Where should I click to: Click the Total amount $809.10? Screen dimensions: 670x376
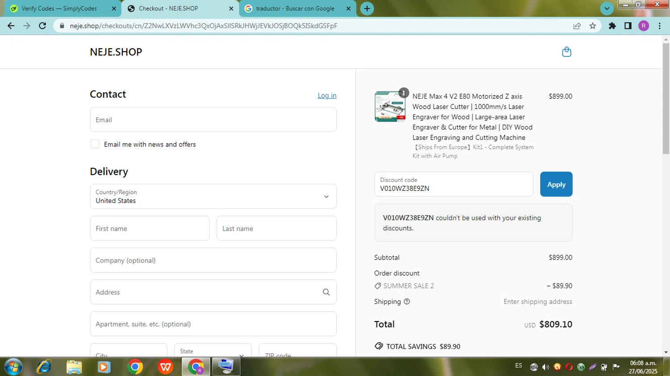[x=556, y=324]
